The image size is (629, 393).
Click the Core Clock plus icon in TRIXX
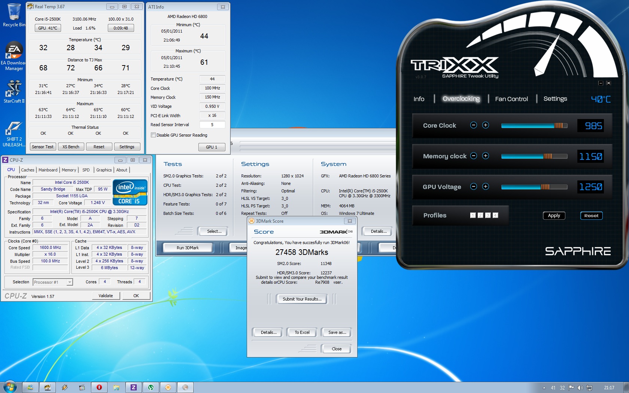pos(486,125)
